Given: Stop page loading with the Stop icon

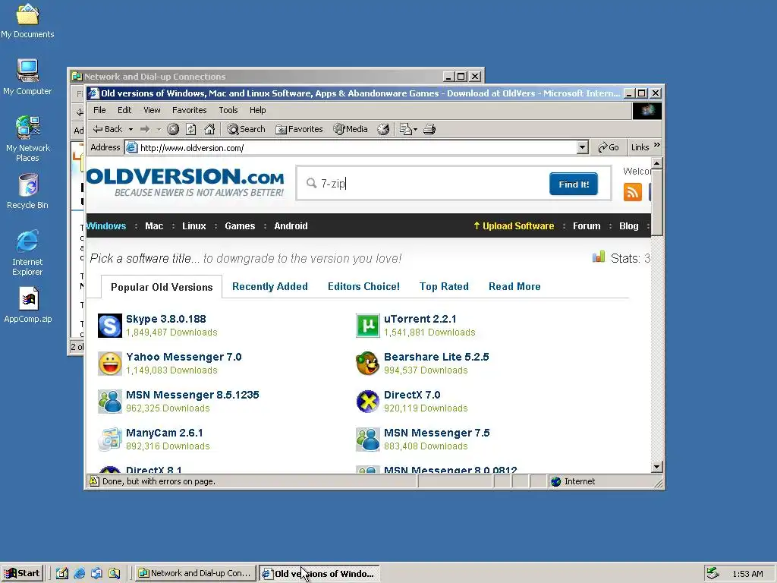Looking at the screenshot, I should point(173,129).
